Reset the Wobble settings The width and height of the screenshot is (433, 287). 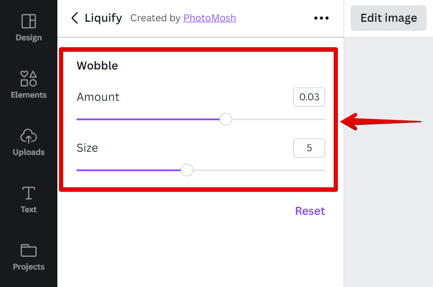click(310, 211)
